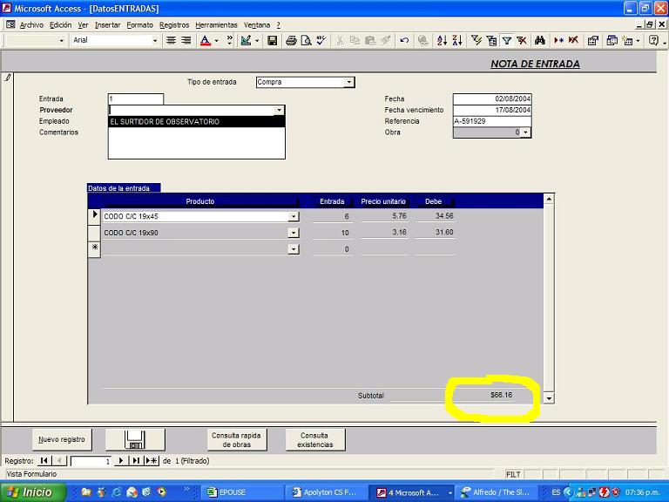669x502 pixels.
Task: Open the Registros menu
Action: pos(173,25)
